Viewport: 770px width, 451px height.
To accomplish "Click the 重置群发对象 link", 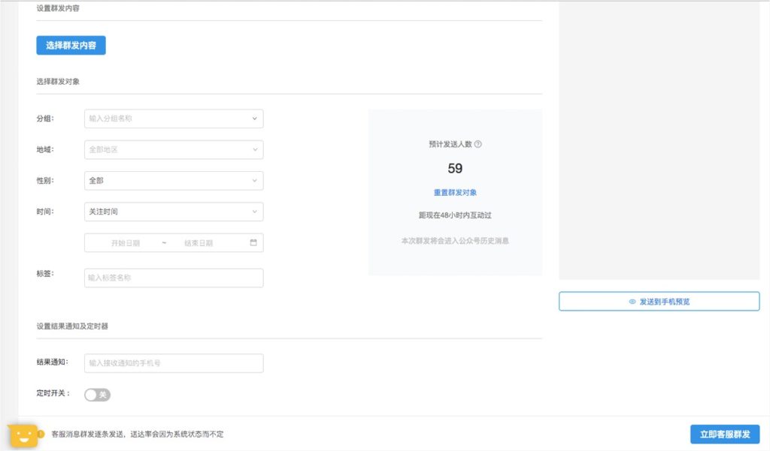I will pyautogui.click(x=455, y=193).
